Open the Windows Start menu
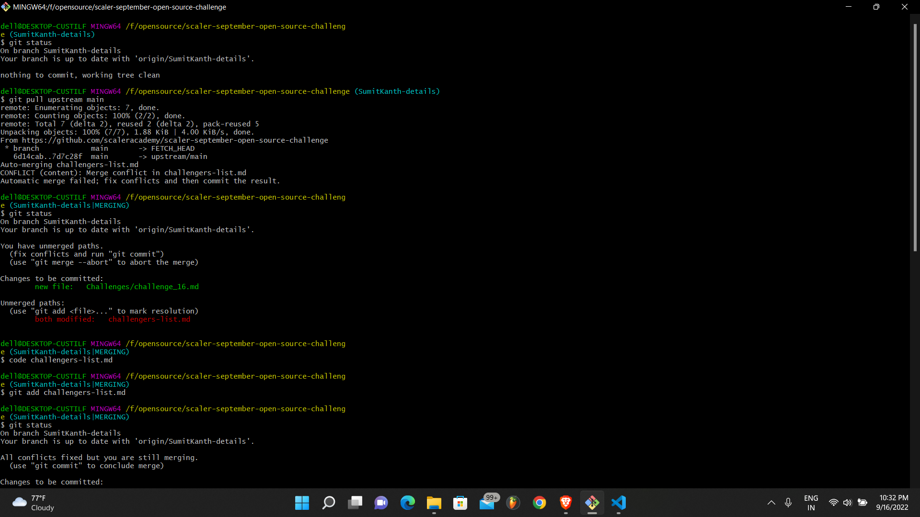Image resolution: width=920 pixels, height=517 pixels. (302, 503)
